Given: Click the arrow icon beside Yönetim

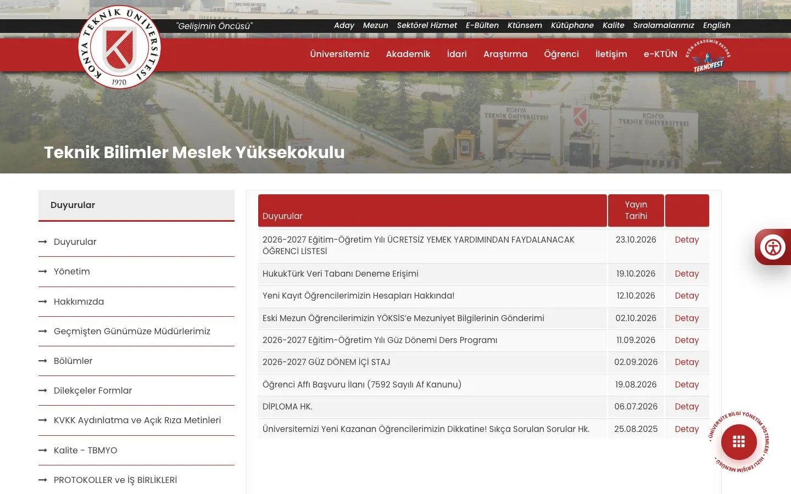Looking at the screenshot, I should point(43,271).
